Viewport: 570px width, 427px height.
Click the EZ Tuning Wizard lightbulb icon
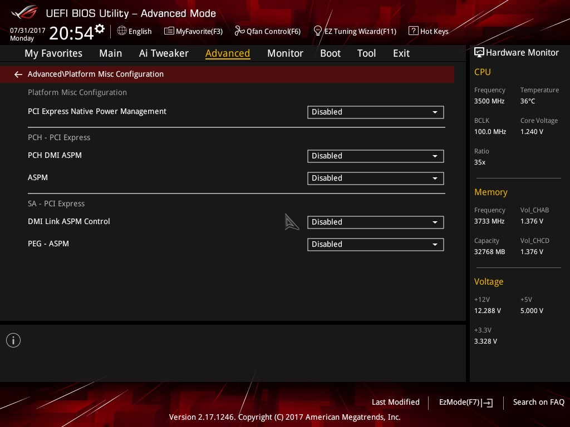point(317,31)
